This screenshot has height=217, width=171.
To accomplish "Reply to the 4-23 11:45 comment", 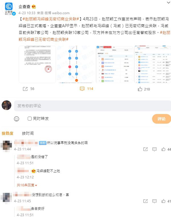I will (x=154, y=201).
